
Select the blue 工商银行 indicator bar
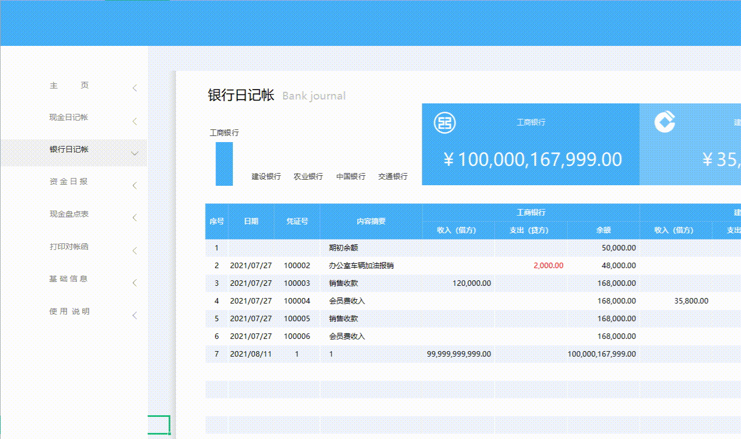coord(223,164)
